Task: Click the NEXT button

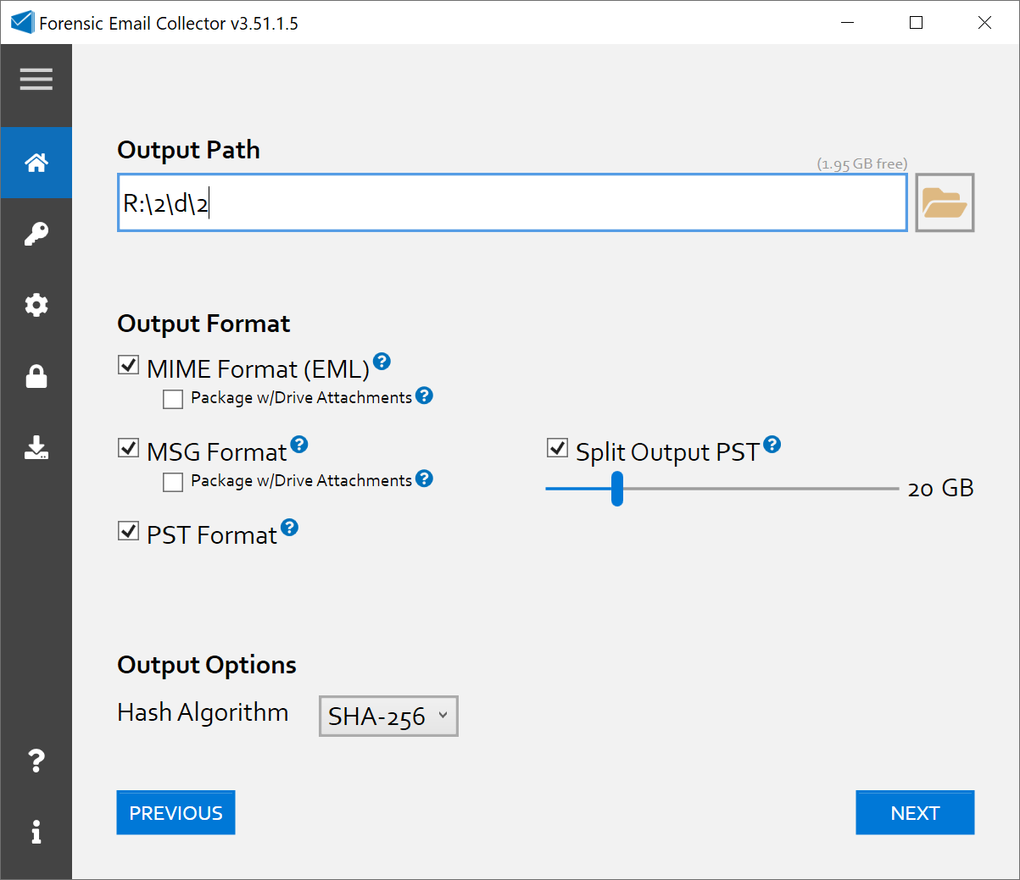Action: coord(915,813)
